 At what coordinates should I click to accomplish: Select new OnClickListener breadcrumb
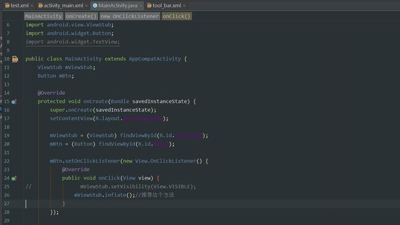pos(129,16)
